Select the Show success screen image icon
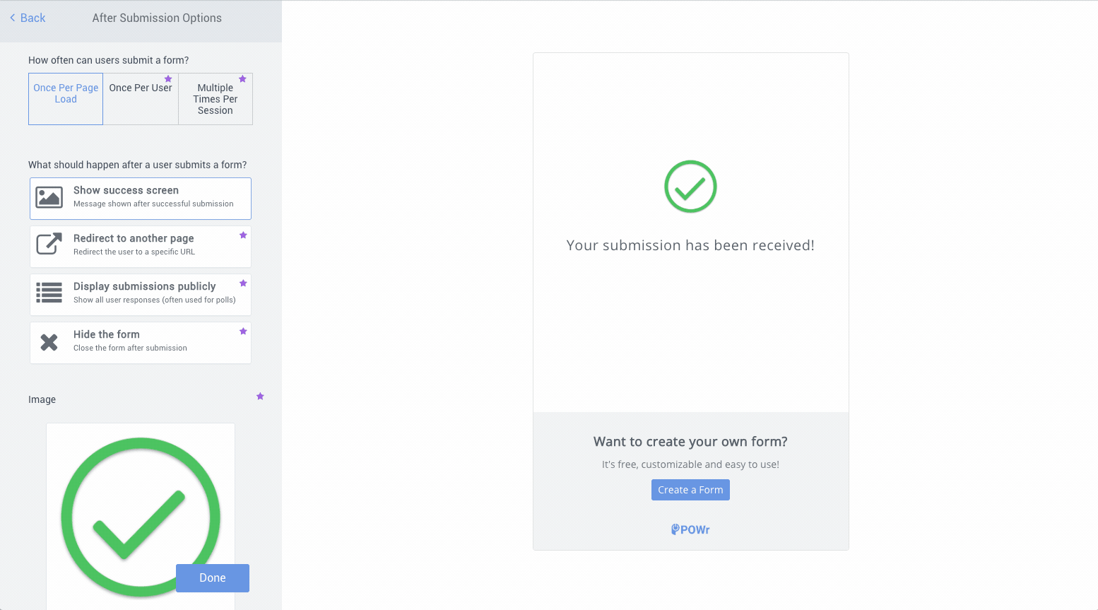This screenshot has height=610, width=1098. (x=49, y=198)
